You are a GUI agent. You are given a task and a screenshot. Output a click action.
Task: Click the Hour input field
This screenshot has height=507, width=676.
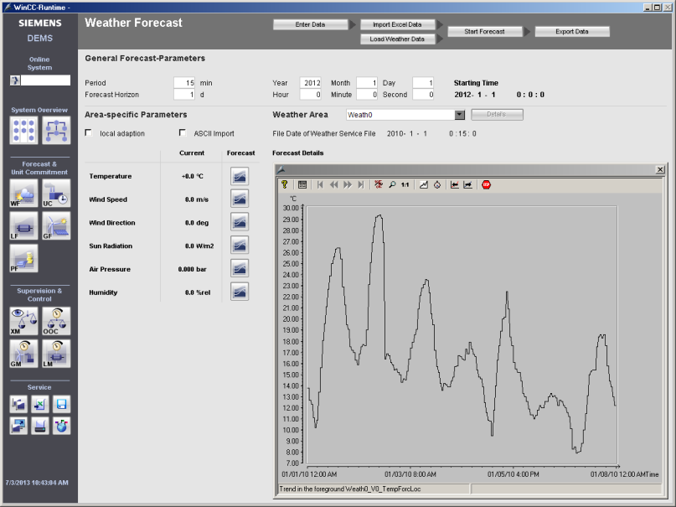click(311, 95)
